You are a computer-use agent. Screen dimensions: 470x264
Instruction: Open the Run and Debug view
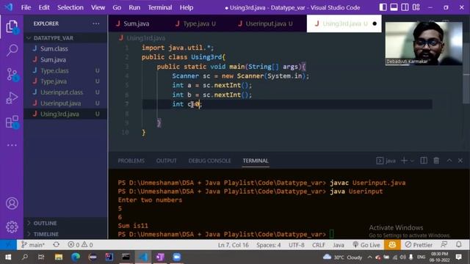pos(12,98)
